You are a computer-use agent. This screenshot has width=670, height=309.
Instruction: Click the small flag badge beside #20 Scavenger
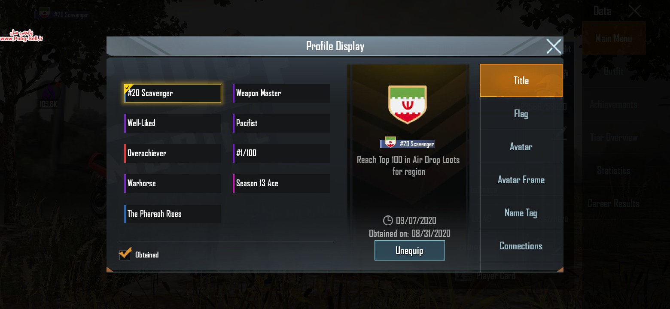390,142
